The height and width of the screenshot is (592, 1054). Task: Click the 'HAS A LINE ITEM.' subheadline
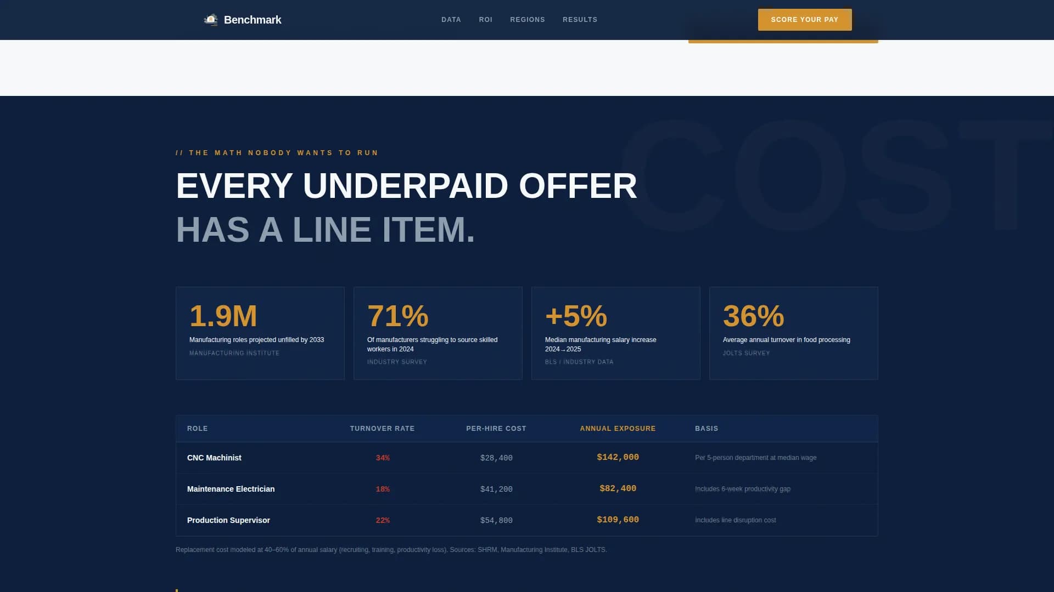325,230
